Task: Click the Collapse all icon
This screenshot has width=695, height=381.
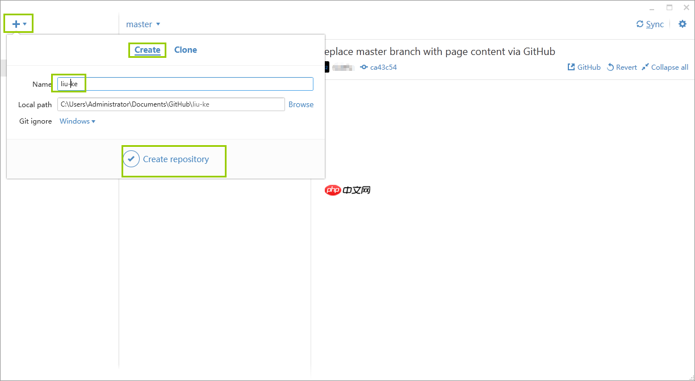Action: click(644, 67)
